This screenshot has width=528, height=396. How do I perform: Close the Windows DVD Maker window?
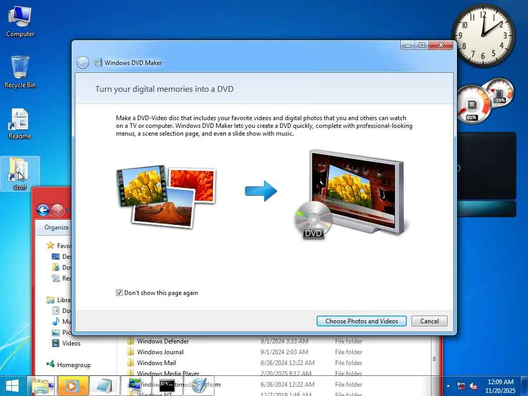[x=441, y=45]
